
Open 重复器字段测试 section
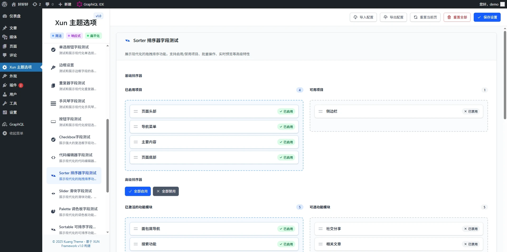tap(74, 86)
